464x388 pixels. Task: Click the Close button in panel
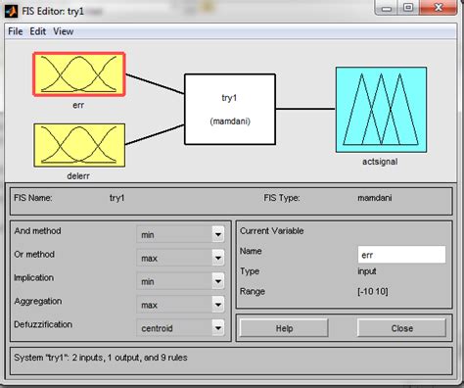pos(401,328)
